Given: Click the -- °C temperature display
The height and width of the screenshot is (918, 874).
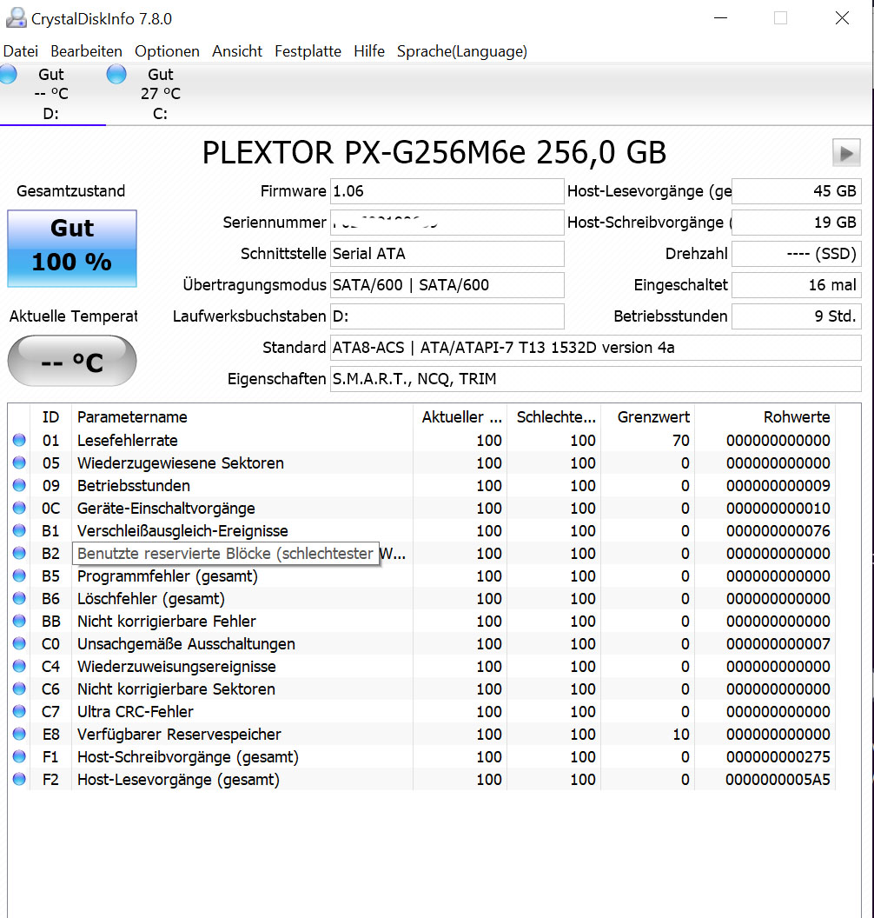Looking at the screenshot, I should pos(72,361).
